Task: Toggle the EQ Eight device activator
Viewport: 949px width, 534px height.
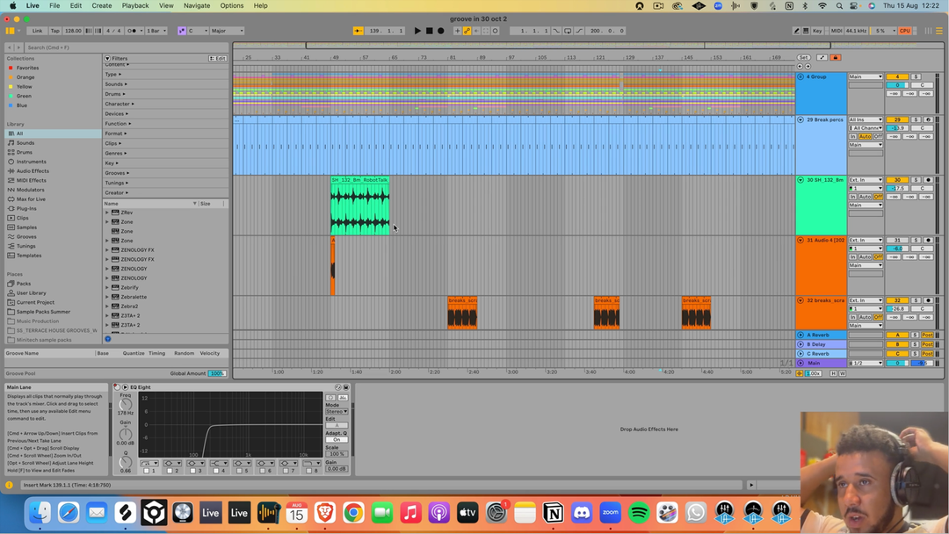Action: [117, 387]
